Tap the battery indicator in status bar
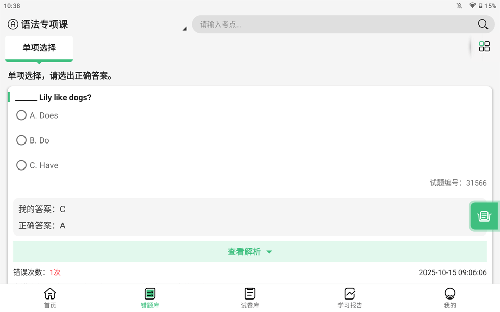The image size is (500, 312). [x=480, y=6]
